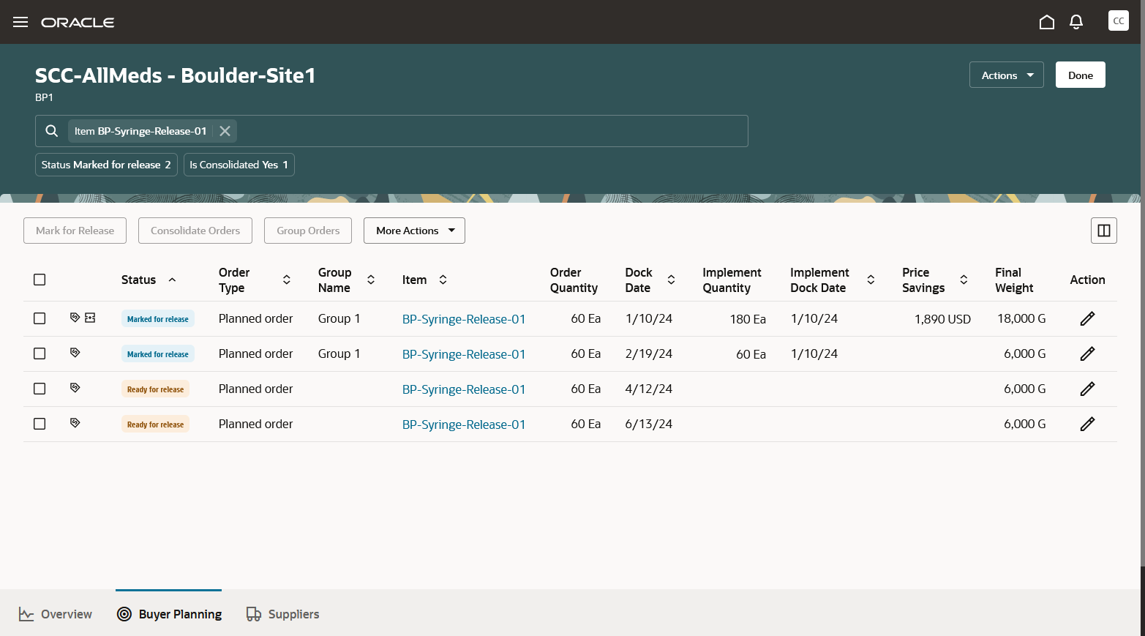1145x636 pixels.
Task: Click the search magnifier icon
Action: pos(52,131)
